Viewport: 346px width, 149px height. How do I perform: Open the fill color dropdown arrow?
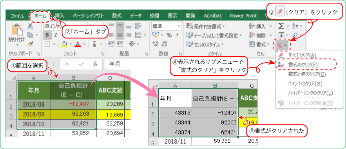71,44
